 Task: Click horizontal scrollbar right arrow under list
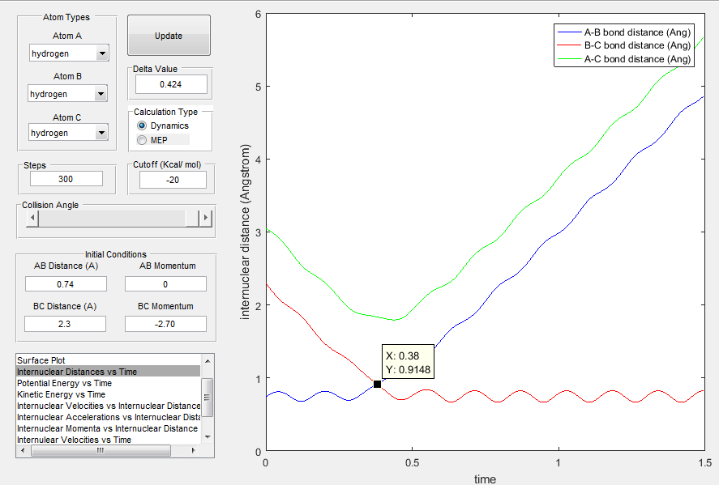(193, 451)
